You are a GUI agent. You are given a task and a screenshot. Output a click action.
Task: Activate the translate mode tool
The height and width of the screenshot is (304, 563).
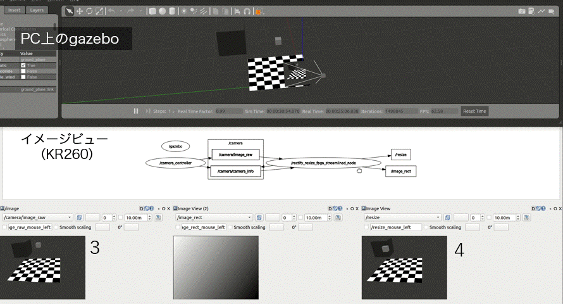click(x=79, y=11)
